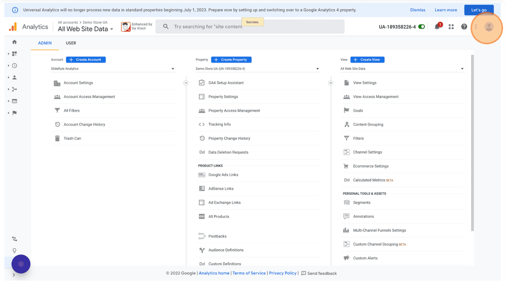Click the info icon in the notice banner

coord(15,10)
